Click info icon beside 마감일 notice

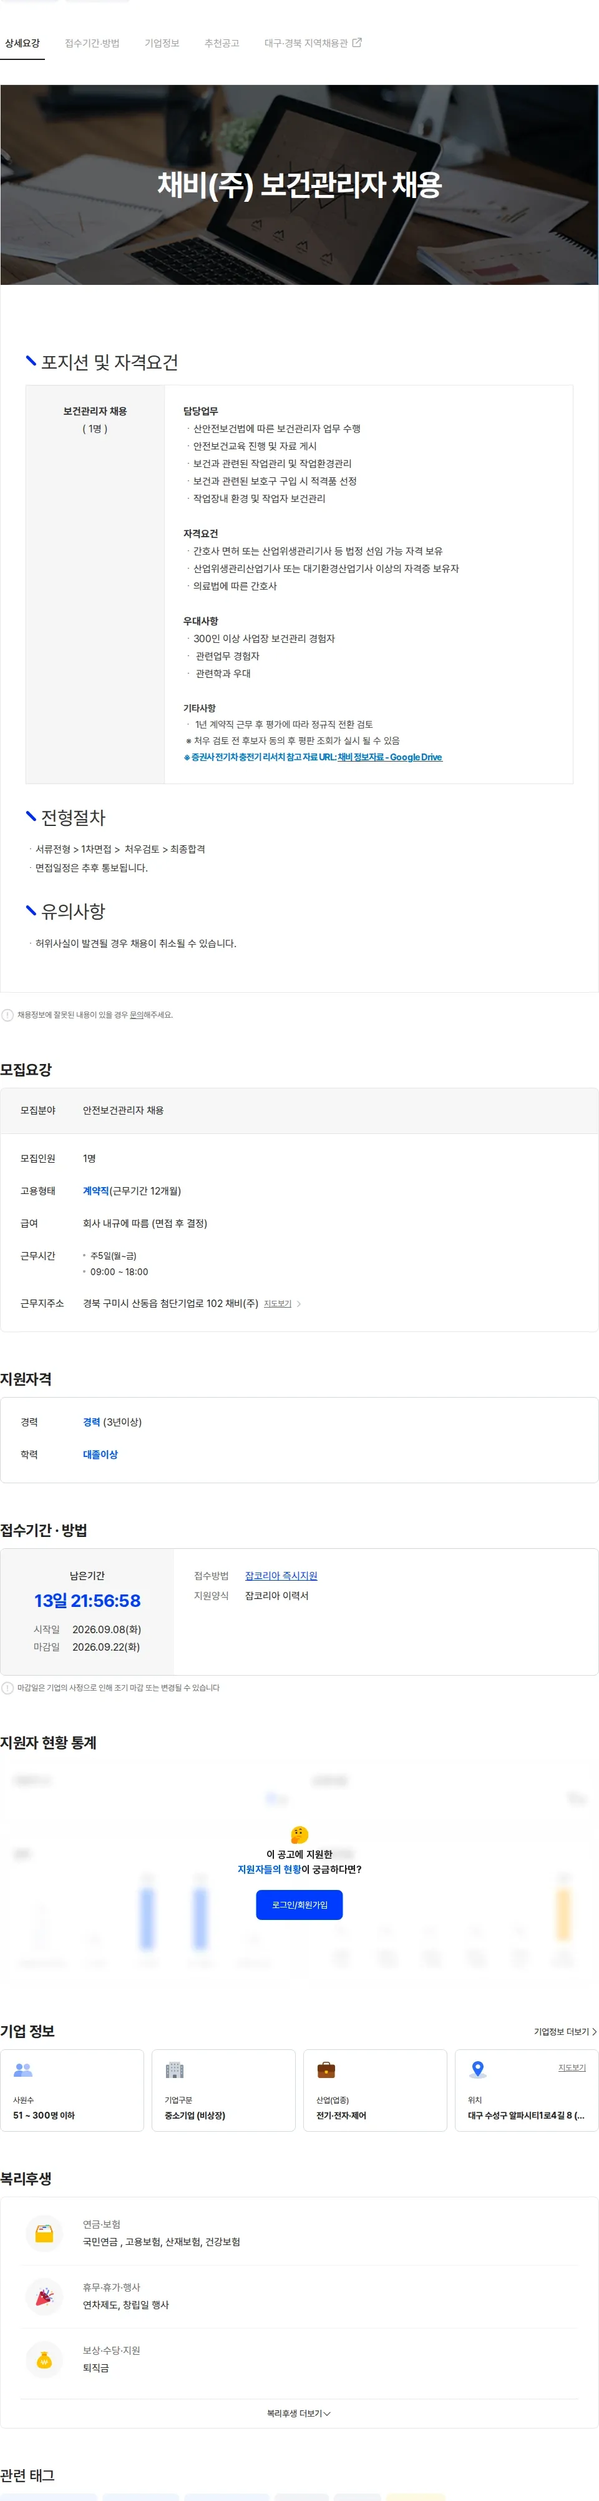(x=7, y=1688)
